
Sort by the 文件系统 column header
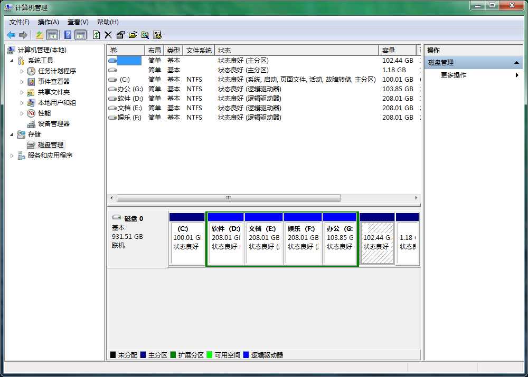(x=199, y=51)
